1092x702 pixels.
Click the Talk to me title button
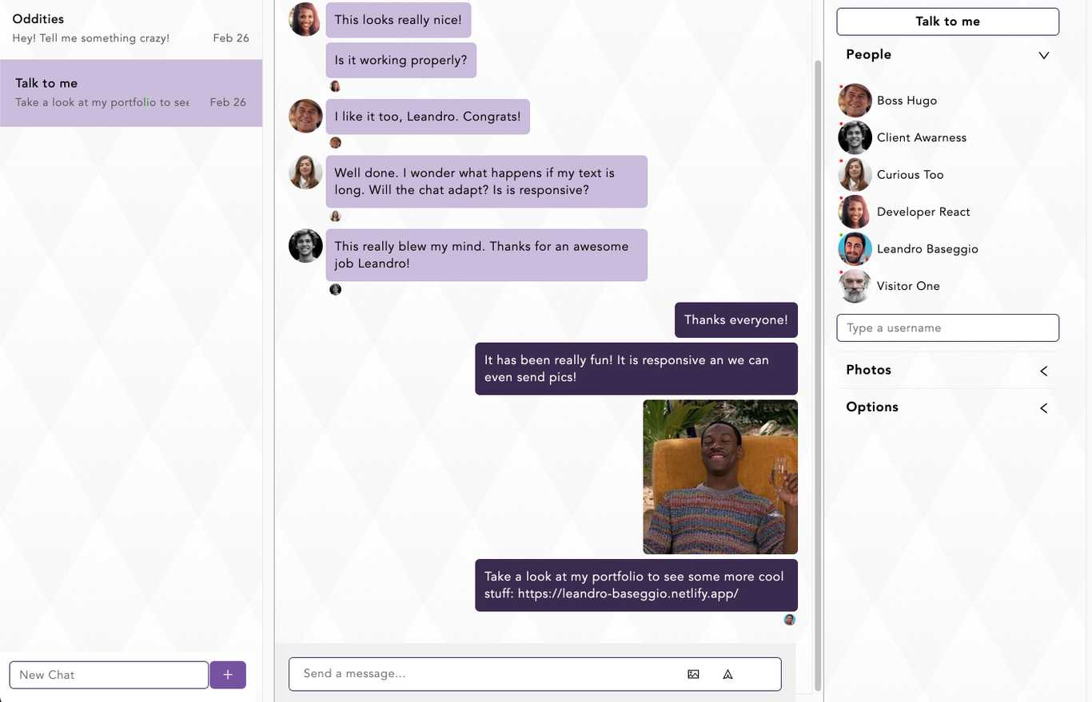coord(948,22)
